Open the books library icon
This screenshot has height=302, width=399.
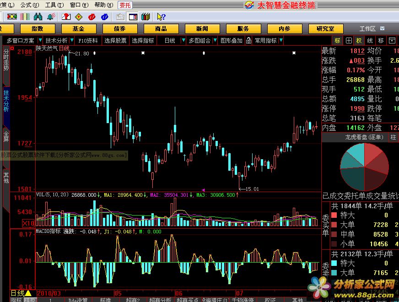point(146,17)
